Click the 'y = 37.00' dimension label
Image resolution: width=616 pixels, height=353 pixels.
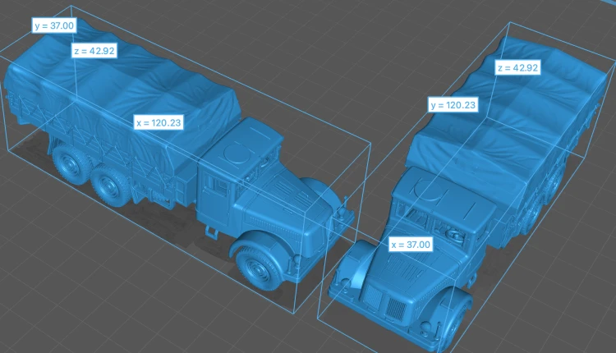click(x=54, y=25)
